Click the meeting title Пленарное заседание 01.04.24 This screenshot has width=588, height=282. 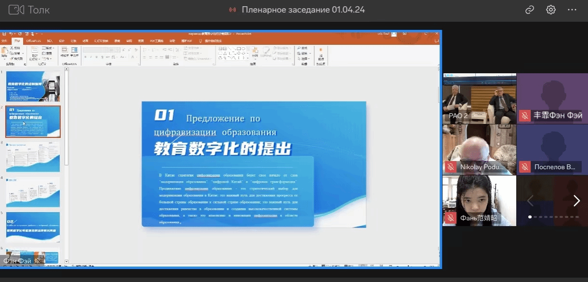pos(303,10)
